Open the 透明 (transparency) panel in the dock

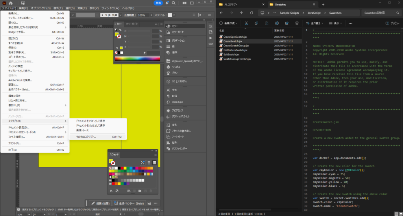point(185,52)
